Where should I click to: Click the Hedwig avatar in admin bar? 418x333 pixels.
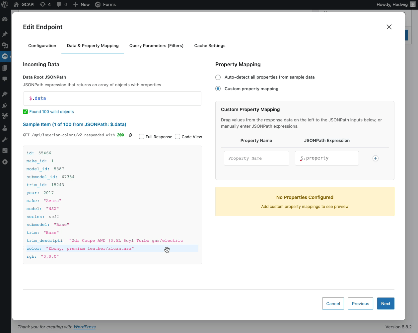point(412,5)
